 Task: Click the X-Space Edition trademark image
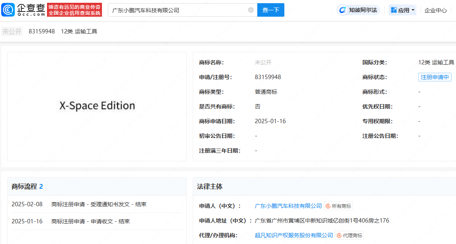(x=97, y=106)
